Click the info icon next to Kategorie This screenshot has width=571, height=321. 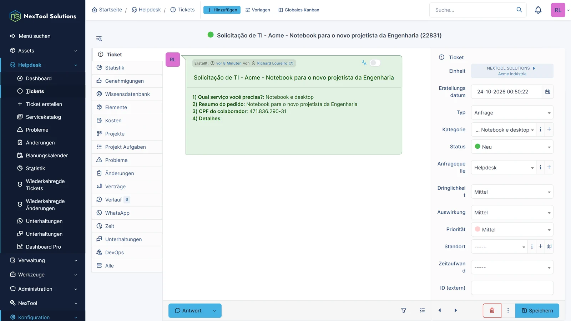pyautogui.click(x=540, y=129)
